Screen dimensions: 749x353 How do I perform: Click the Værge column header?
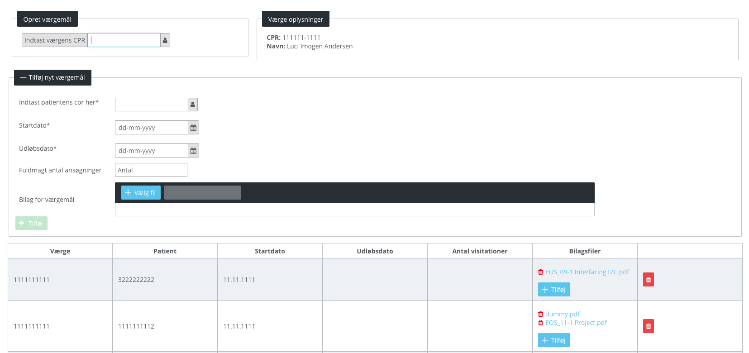tap(60, 251)
